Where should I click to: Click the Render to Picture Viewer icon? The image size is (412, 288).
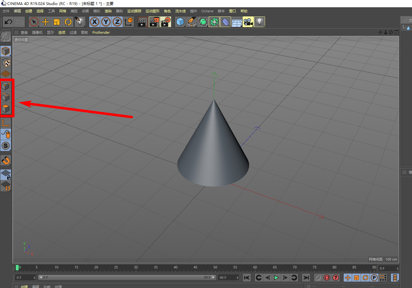click(154, 22)
